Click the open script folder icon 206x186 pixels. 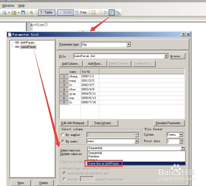point(14,13)
